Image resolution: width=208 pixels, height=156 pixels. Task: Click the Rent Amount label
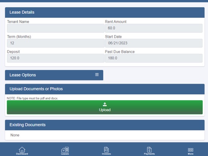pos(116,21)
